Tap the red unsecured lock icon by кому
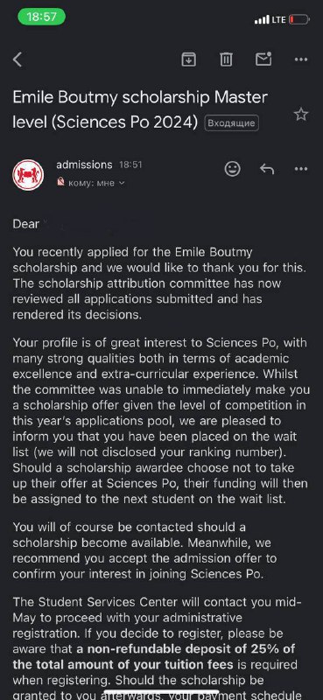The image size is (323, 700). pyautogui.click(x=60, y=182)
